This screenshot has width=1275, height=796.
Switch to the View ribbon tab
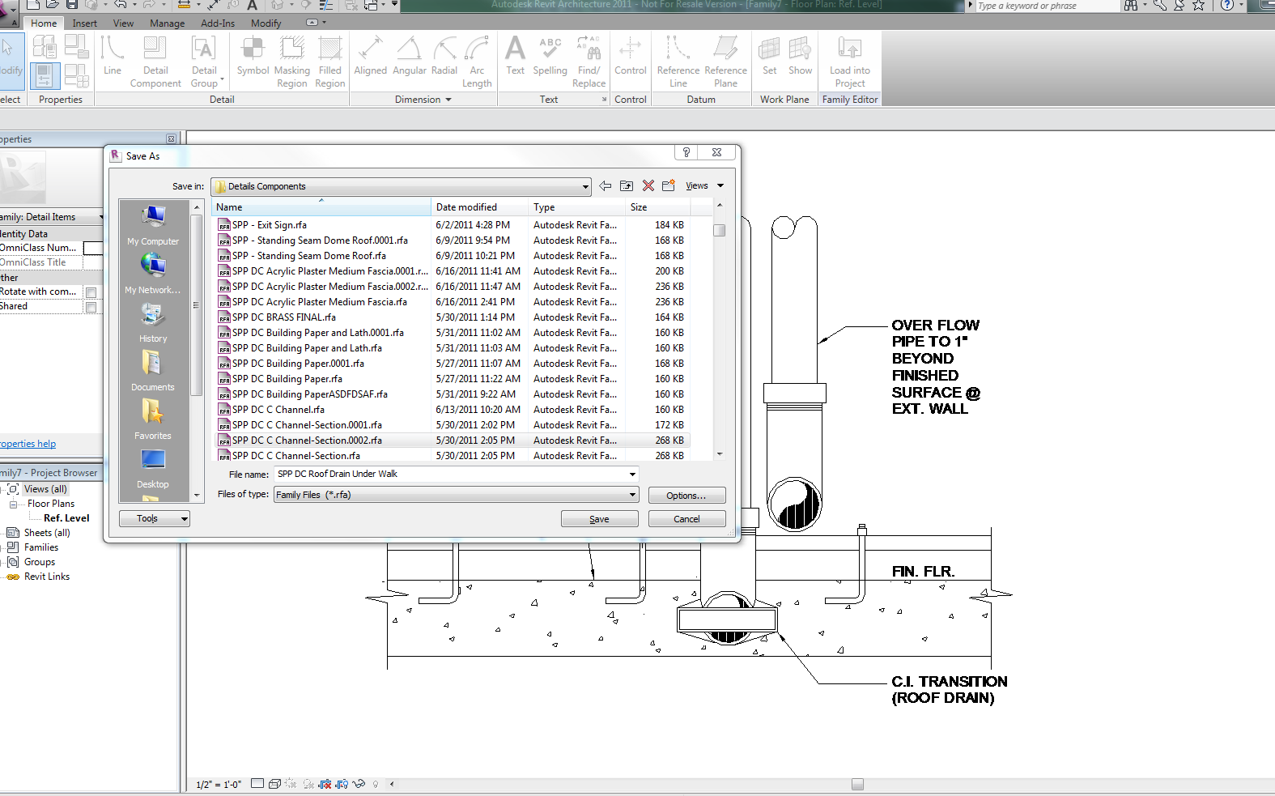(123, 23)
